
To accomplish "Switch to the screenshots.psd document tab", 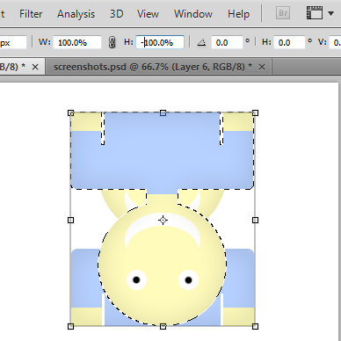I will tap(153, 67).
